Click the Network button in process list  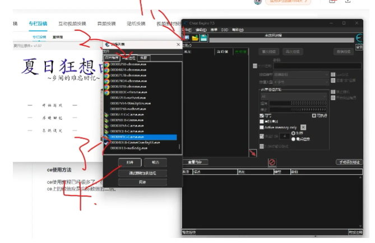(x=142, y=182)
